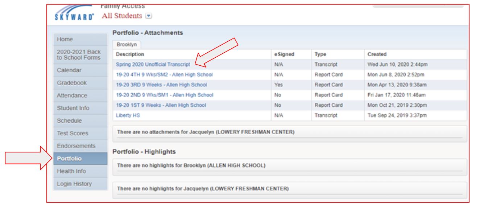Open the Schedule page
484x208 pixels.
coord(68,121)
